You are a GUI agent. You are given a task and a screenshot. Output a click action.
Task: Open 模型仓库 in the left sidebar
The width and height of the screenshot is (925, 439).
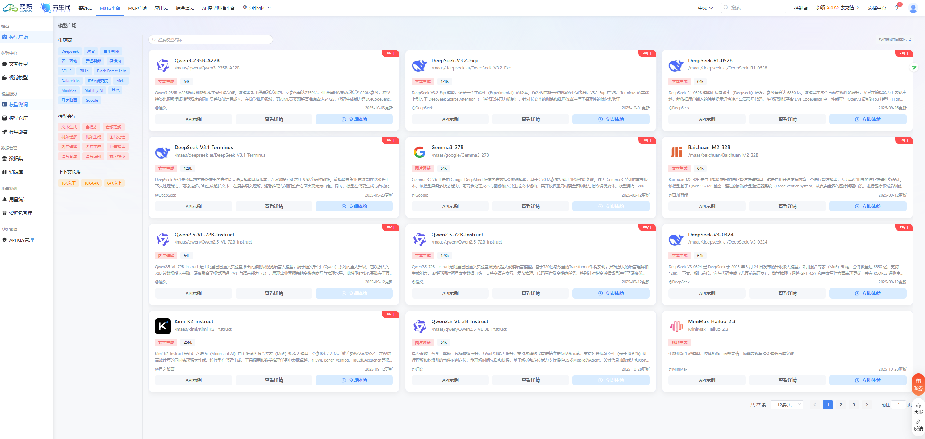[x=18, y=118]
